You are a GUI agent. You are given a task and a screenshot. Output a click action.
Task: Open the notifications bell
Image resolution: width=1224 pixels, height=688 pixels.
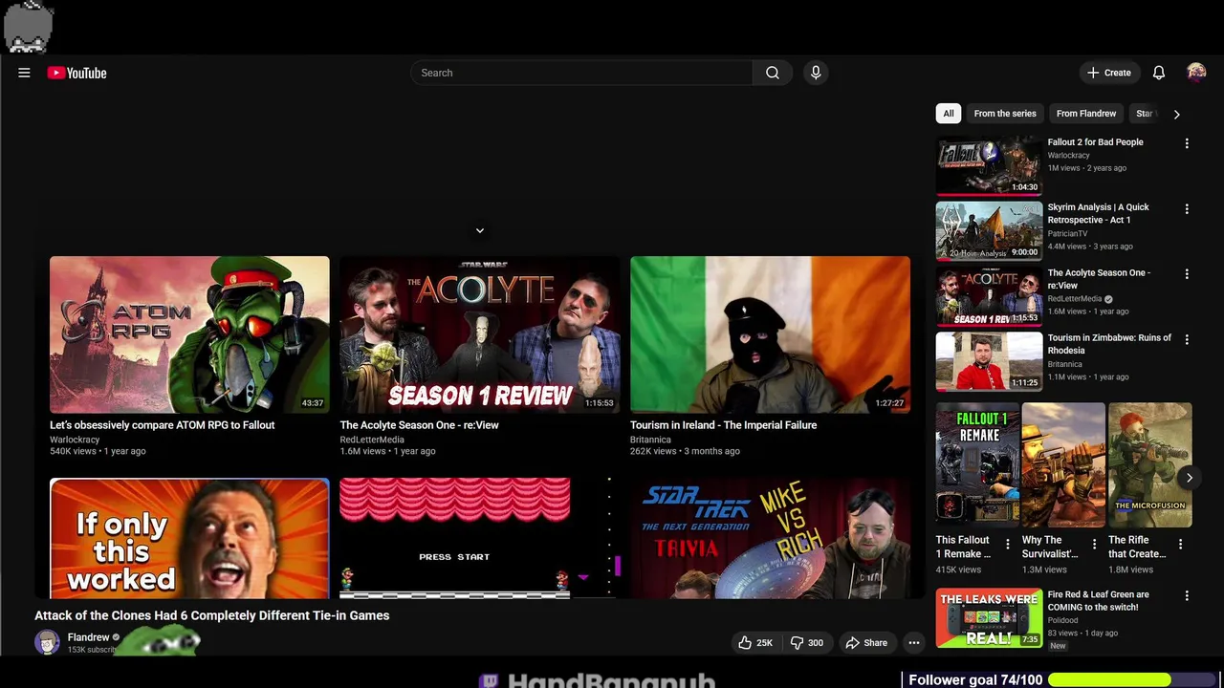[x=1158, y=73]
